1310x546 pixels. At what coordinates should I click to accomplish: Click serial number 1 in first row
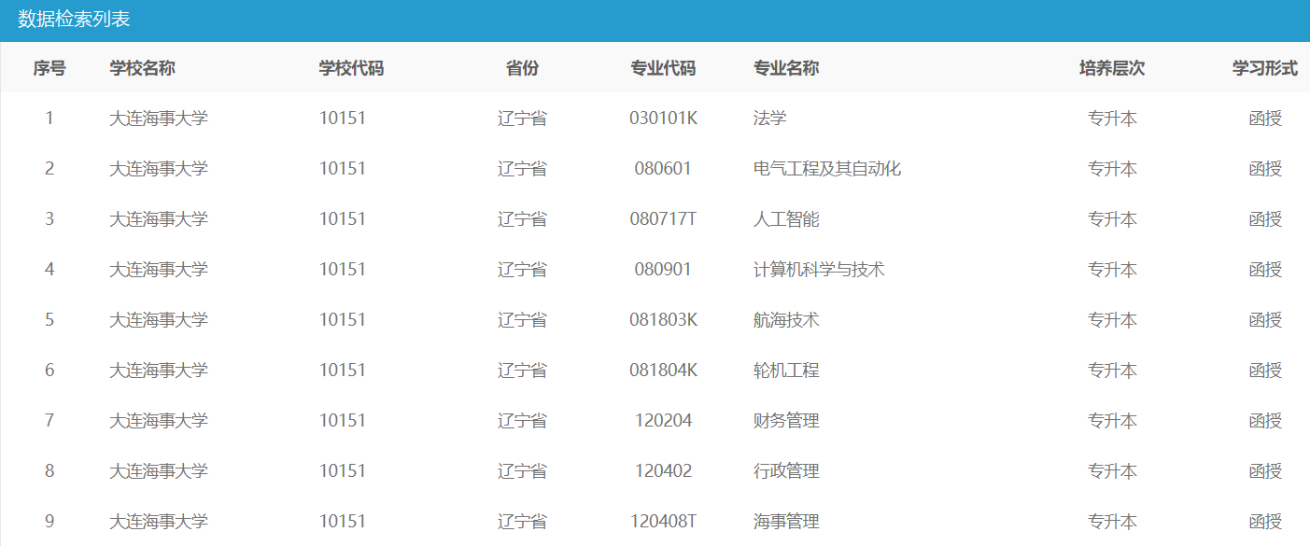(x=49, y=119)
